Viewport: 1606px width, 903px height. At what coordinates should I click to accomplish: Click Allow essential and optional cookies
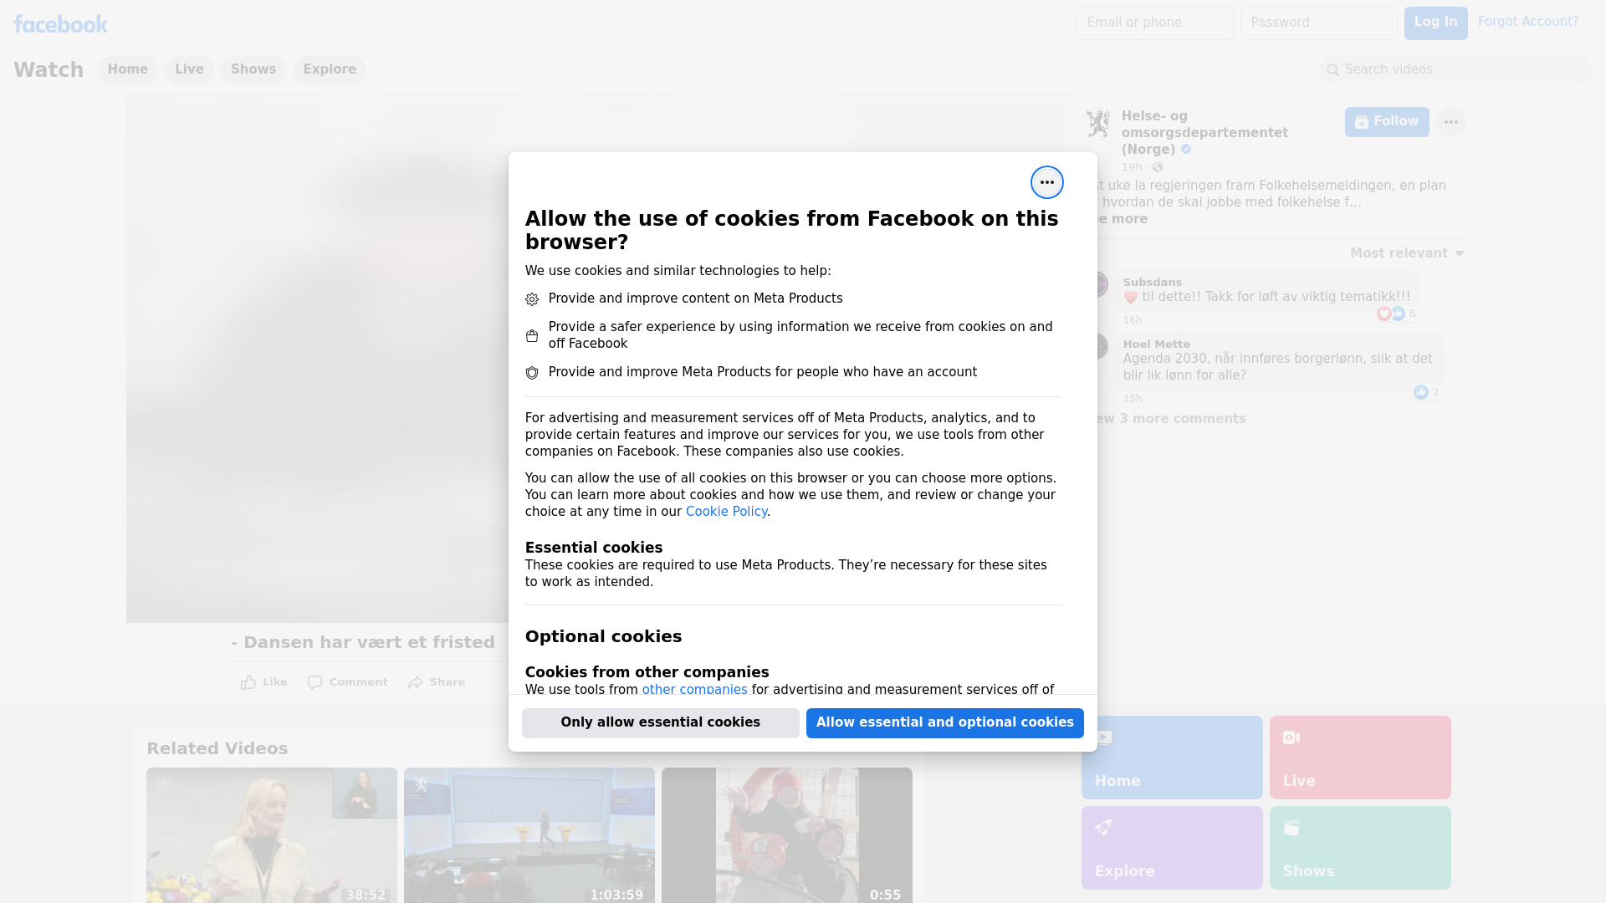944,723
